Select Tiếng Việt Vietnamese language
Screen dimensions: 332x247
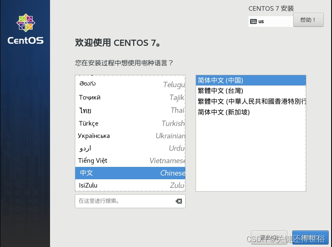point(124,160)
